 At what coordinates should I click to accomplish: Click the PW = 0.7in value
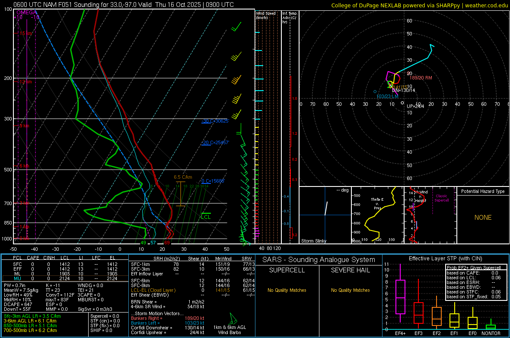(x=15, y=285)
